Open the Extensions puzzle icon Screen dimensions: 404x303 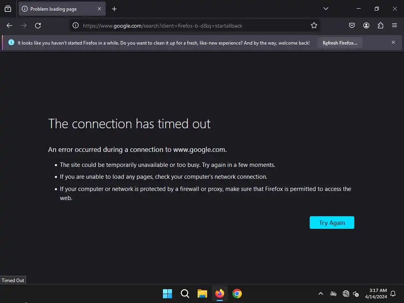coord(380,26)
